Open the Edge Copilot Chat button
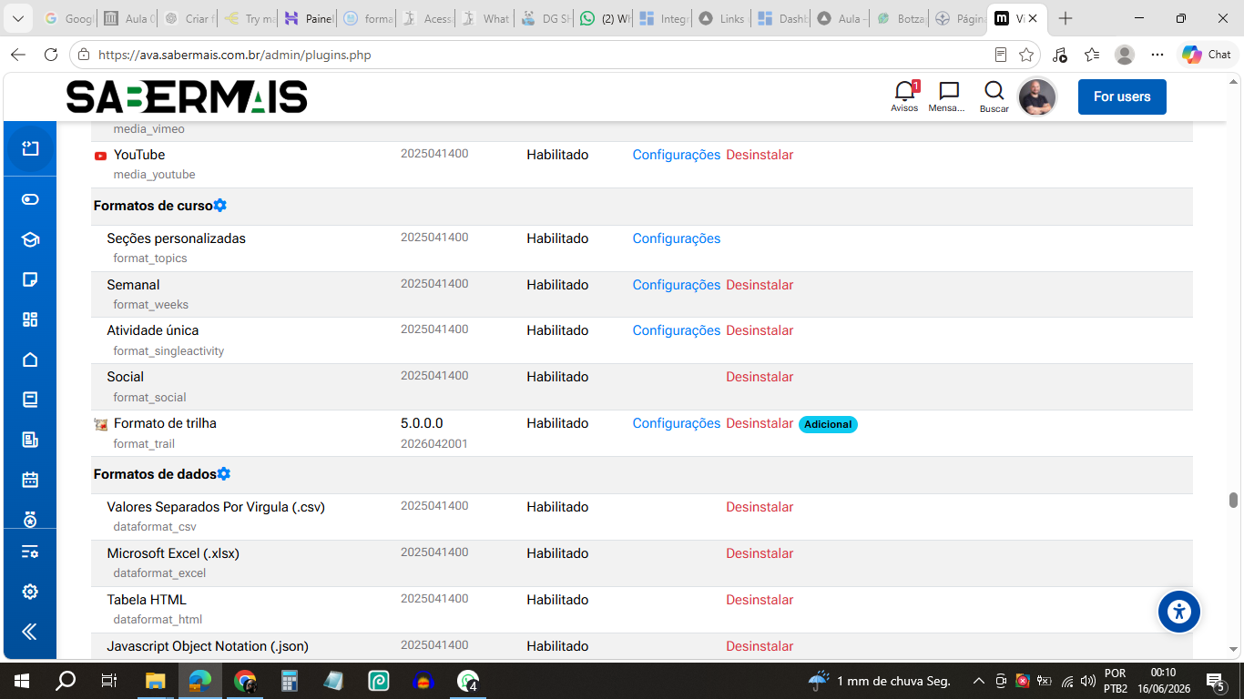The width and height of the screenshot is (1244, 699). pos(1207,55)
